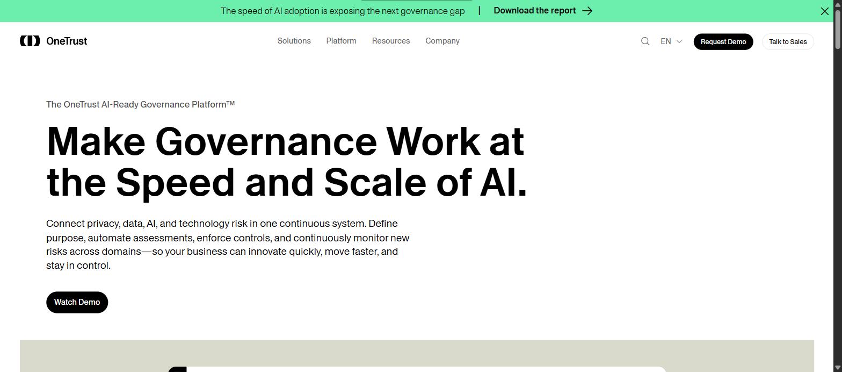This screenshot has height=372, width=842.
Task: Click the scrollbar up arrow
Action: click(x=838, y=4)
